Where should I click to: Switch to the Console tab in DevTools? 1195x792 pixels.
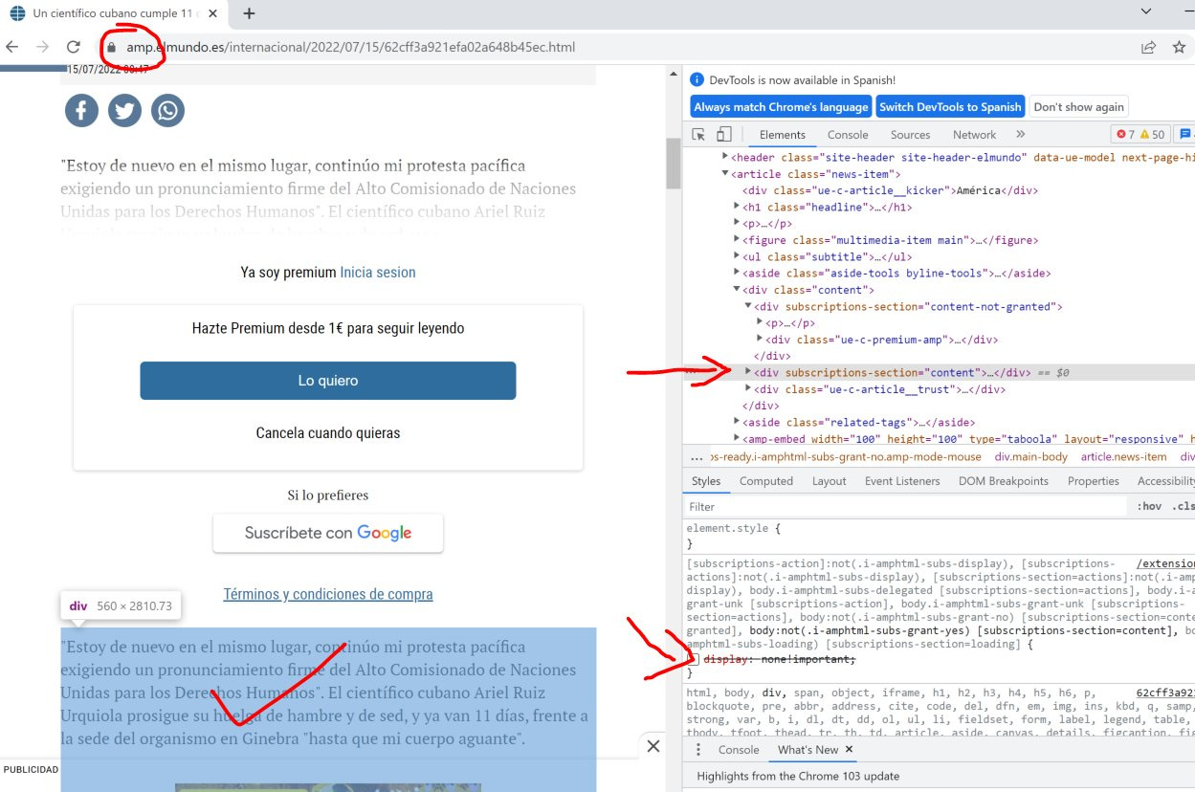click(x=848, y=135)
